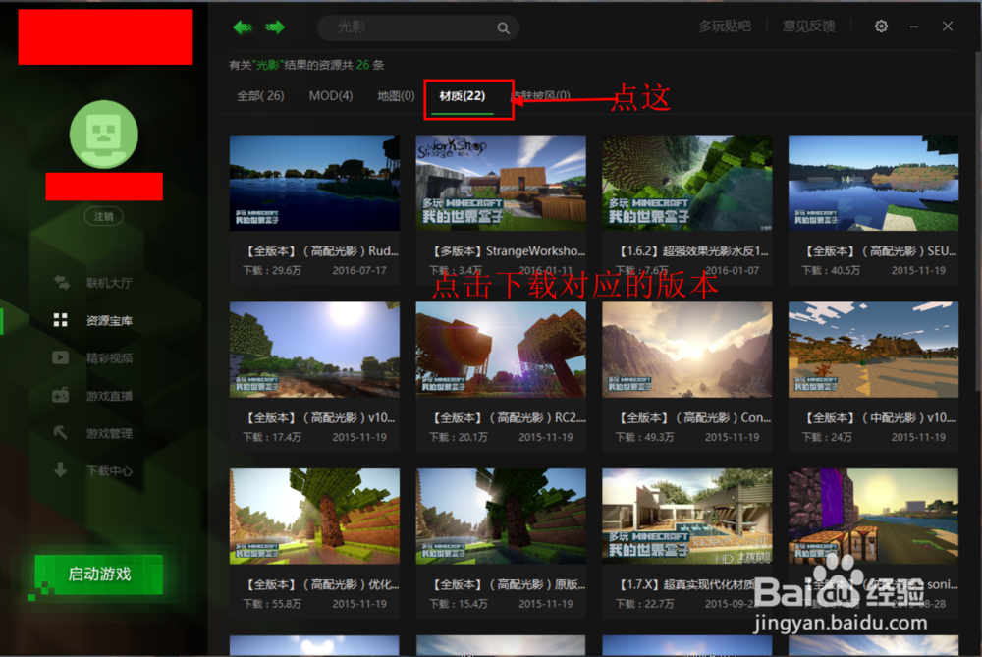This screenshot has height=657, width=982.
Task: Select the MOD(4) tab
Action: (331, 96)
